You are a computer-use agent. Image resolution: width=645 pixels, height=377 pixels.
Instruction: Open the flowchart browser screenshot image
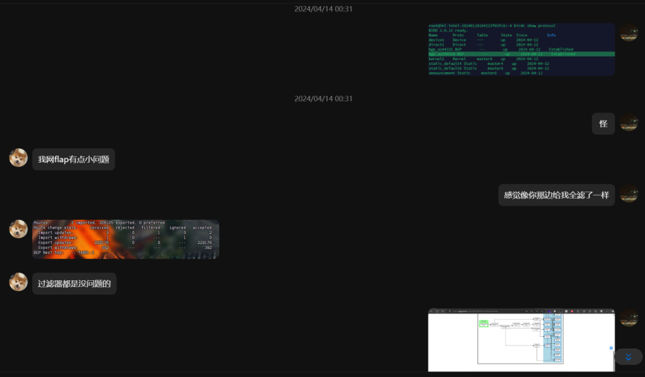click(521, 340)
